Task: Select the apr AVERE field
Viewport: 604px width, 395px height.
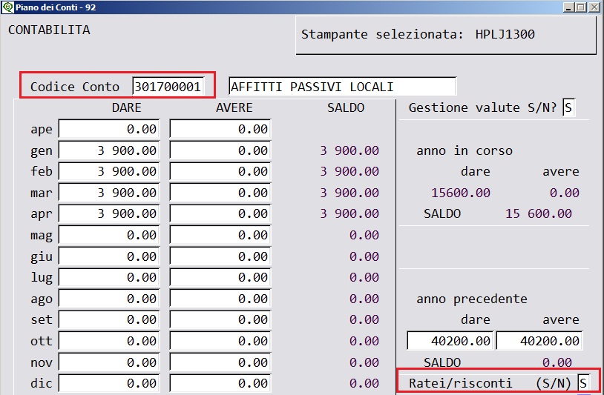Action: [x=220, y=213]
